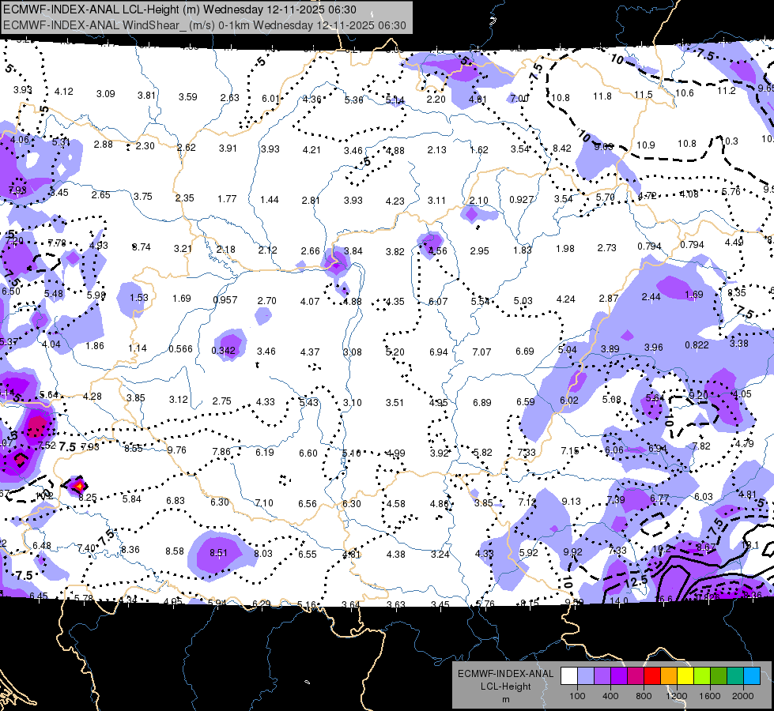Click the wind shear value 7.07

481,352
